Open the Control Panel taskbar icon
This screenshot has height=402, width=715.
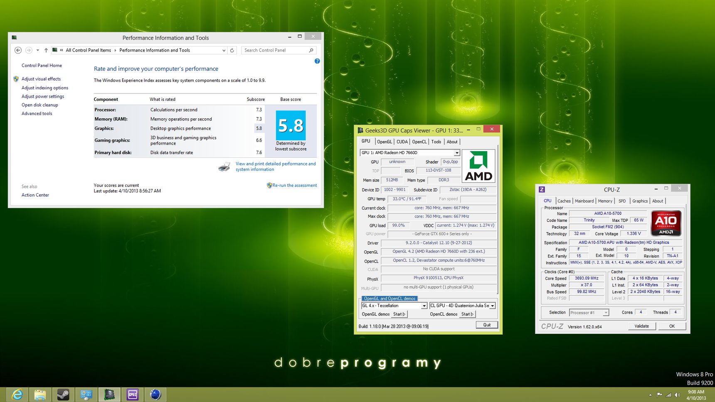(x=86, y=395)
